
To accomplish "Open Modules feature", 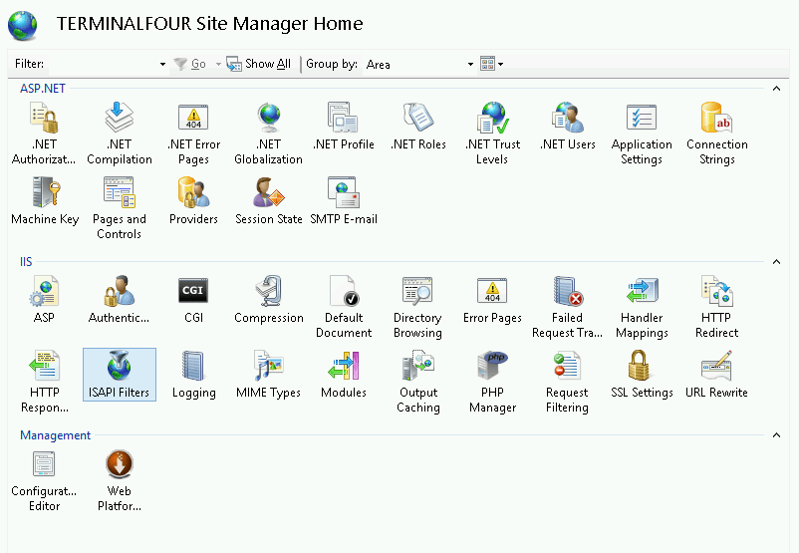I will tap(344, 374).
